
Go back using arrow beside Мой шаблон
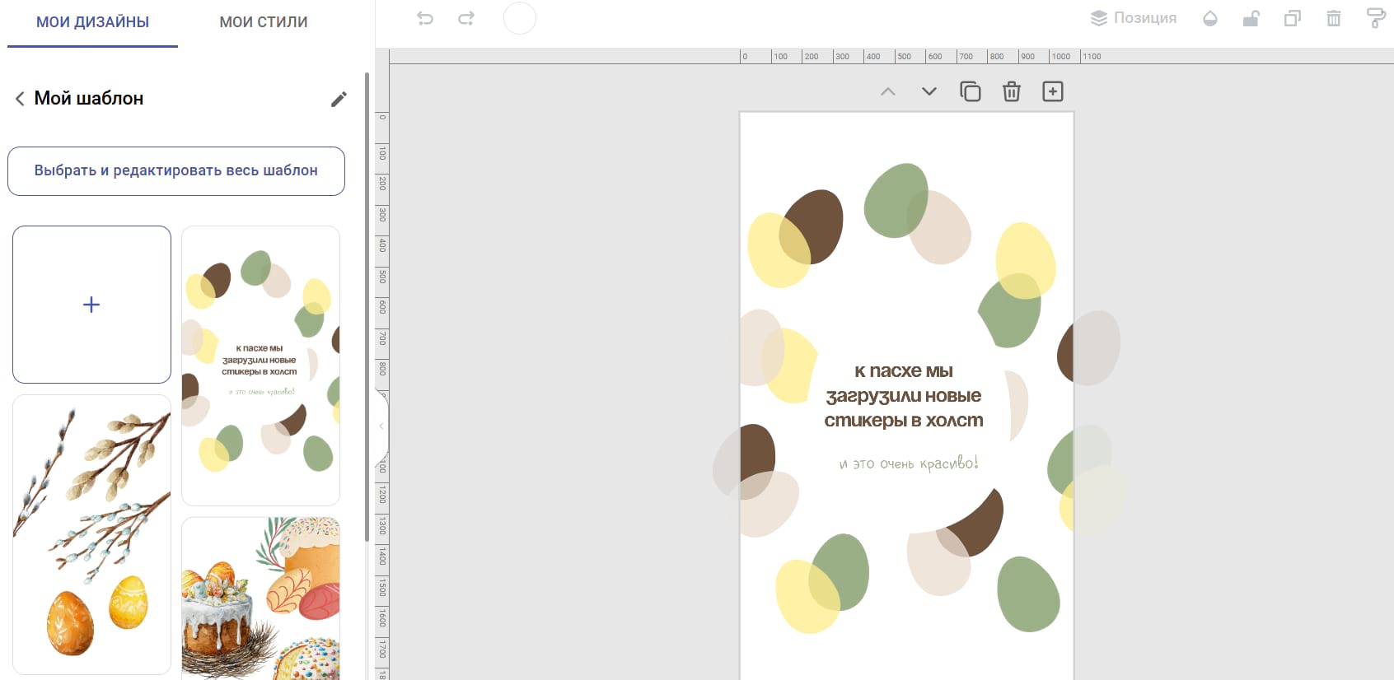click(x=20, y=99)
